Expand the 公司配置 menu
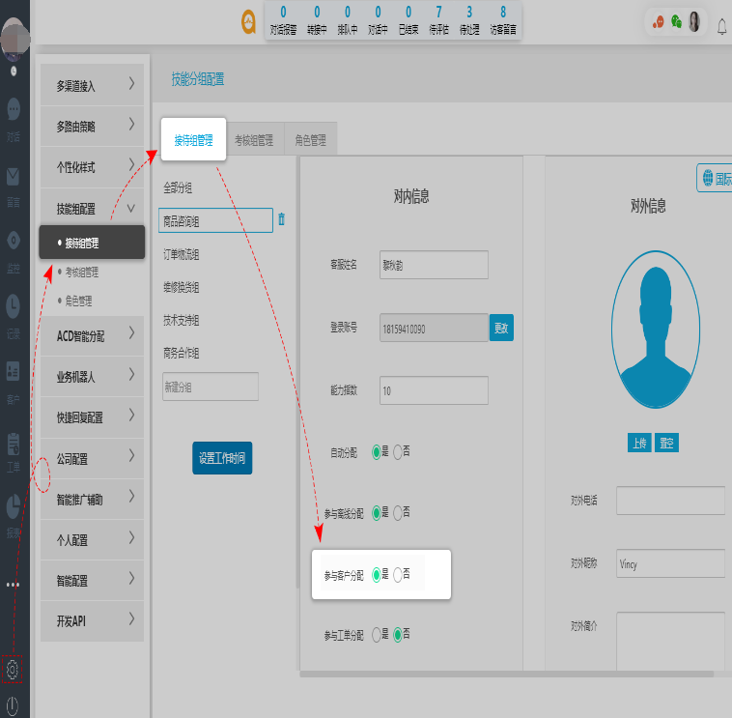 (x=92, y=458)
